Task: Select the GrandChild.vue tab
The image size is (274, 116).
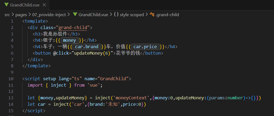Action: 25,5
